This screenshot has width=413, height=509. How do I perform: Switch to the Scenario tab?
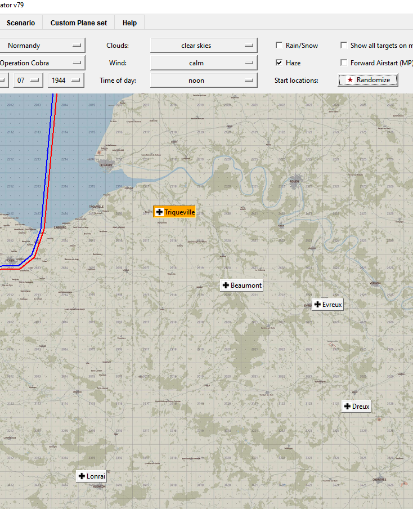coord(21,23)
